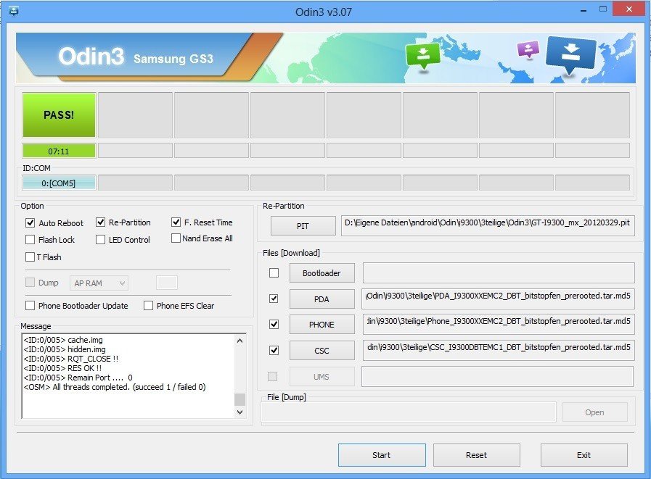Click the 0:[COM5] port indicator
Screen dimensions: 651x479
point(59,183)
